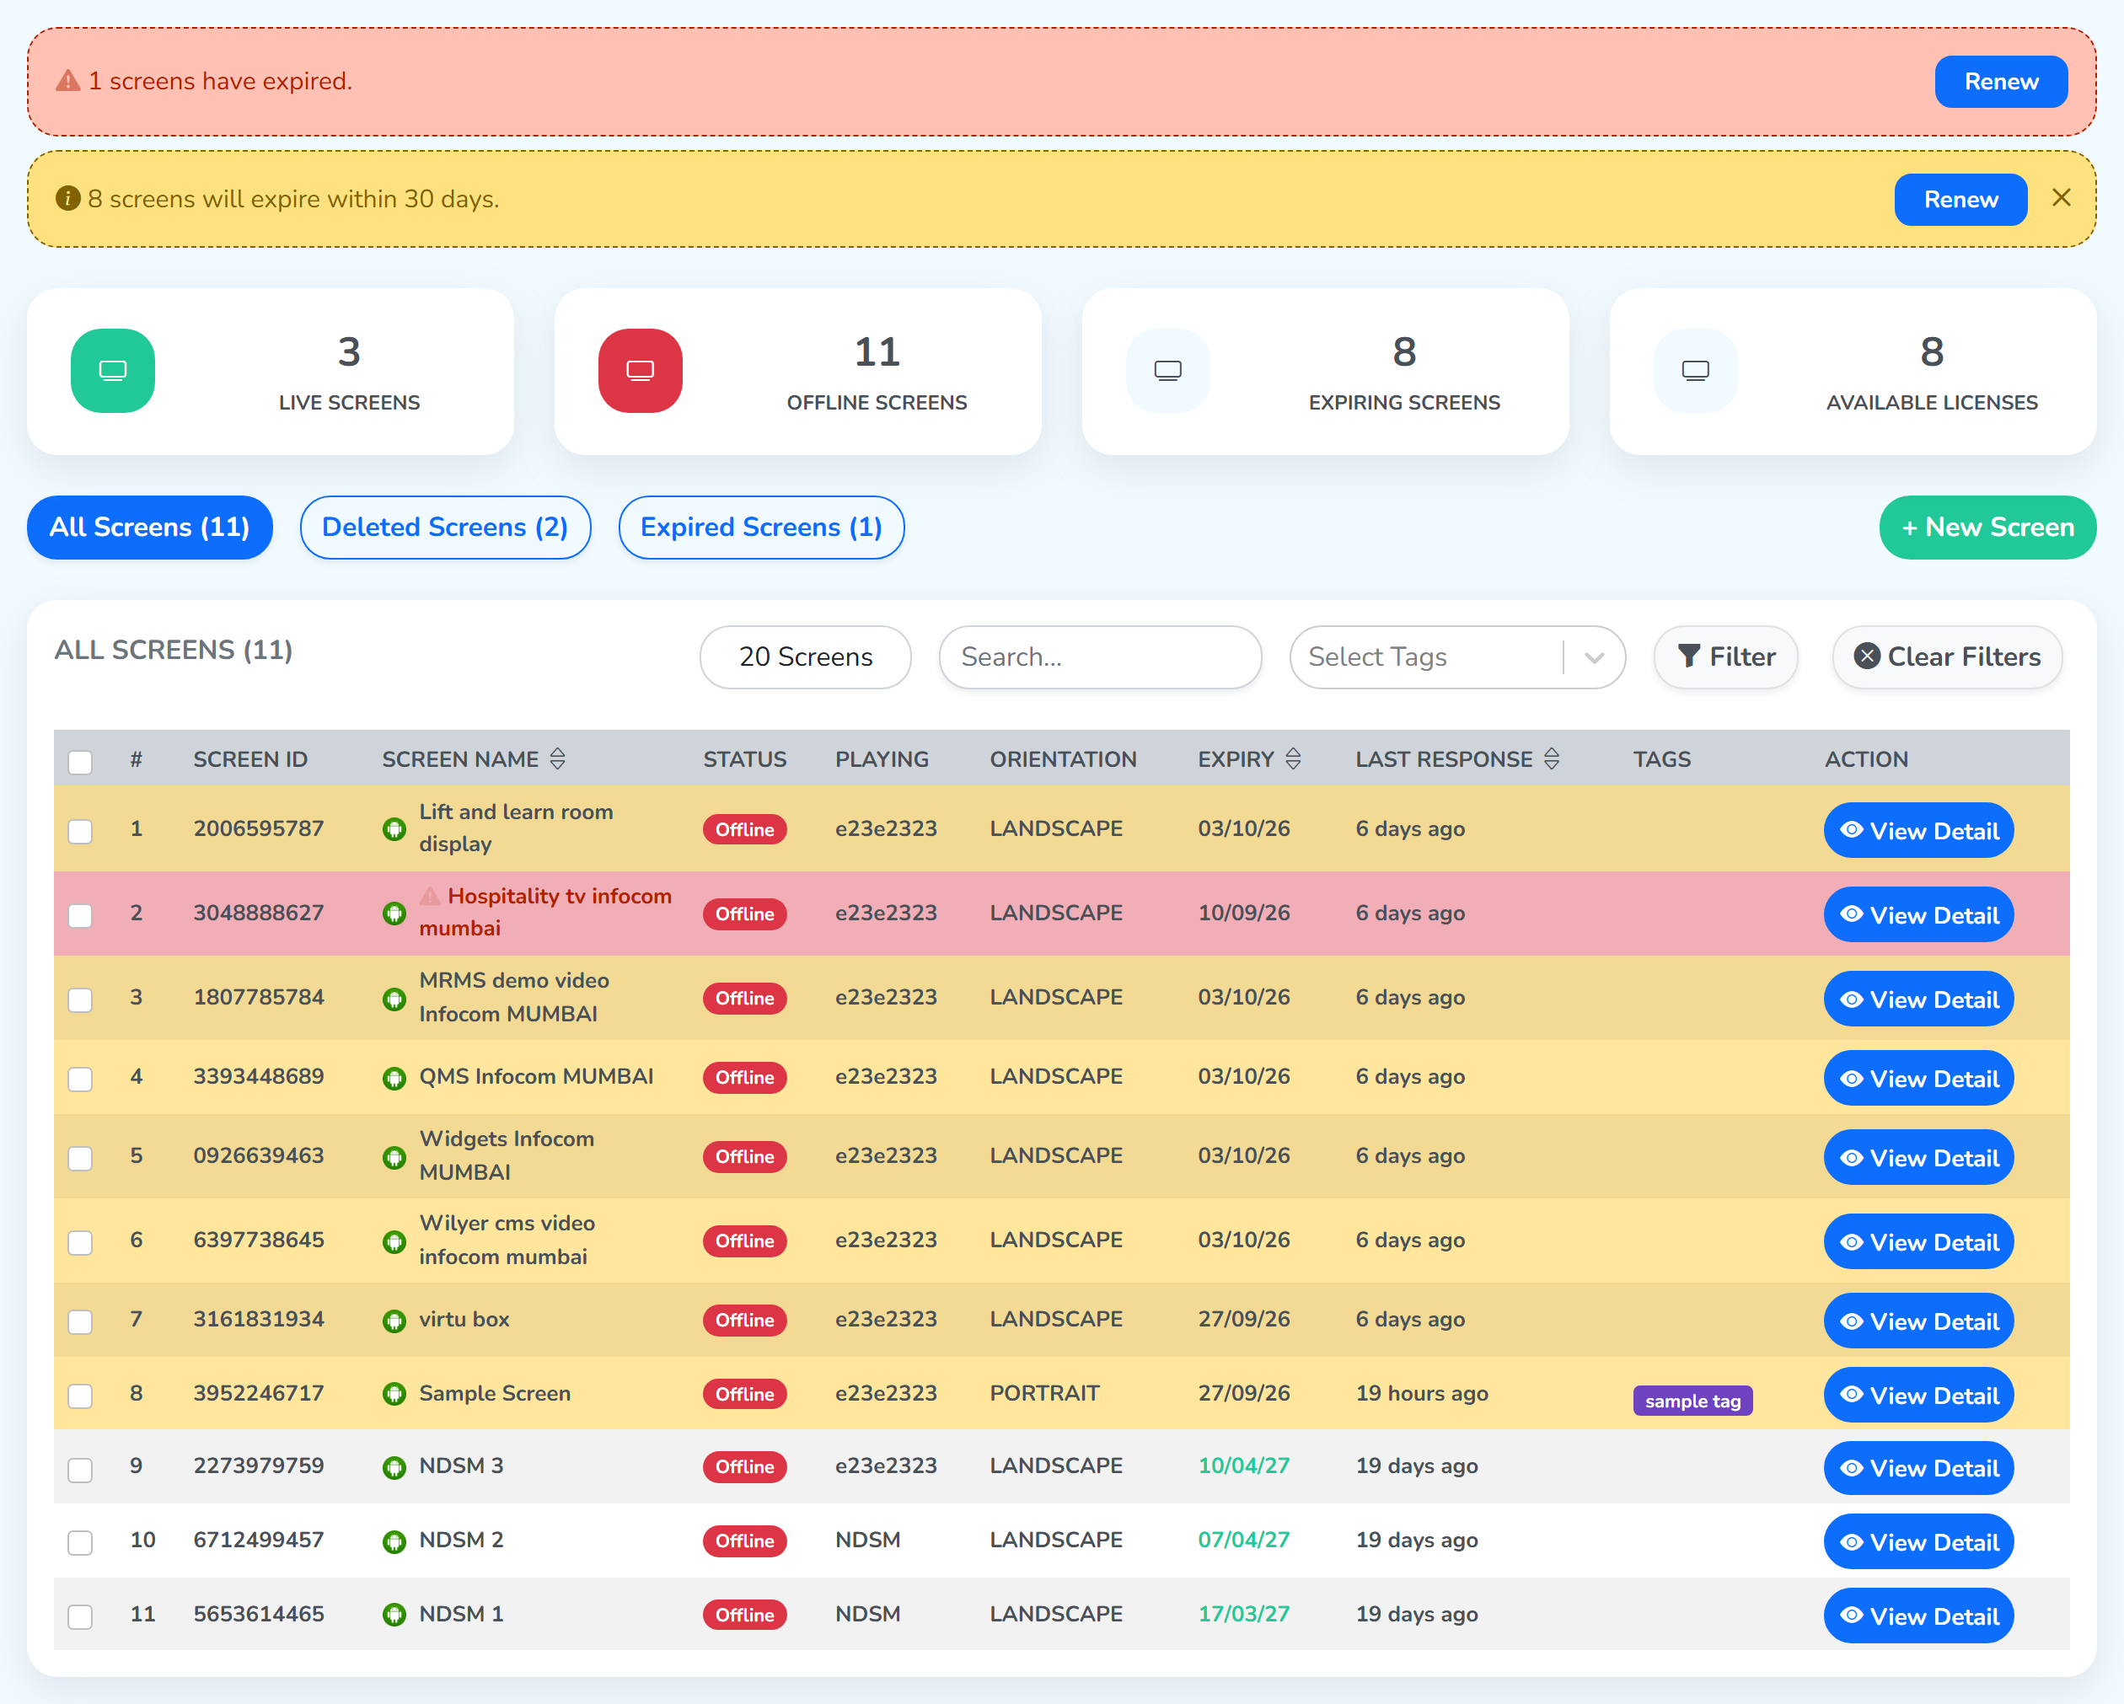The image size is (2124, 1704).
Task: Toggle the select-all checkbox in table header
Action: (80, 761)
